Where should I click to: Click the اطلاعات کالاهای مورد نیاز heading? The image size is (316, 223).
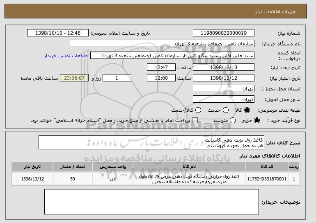pos(270,156)
